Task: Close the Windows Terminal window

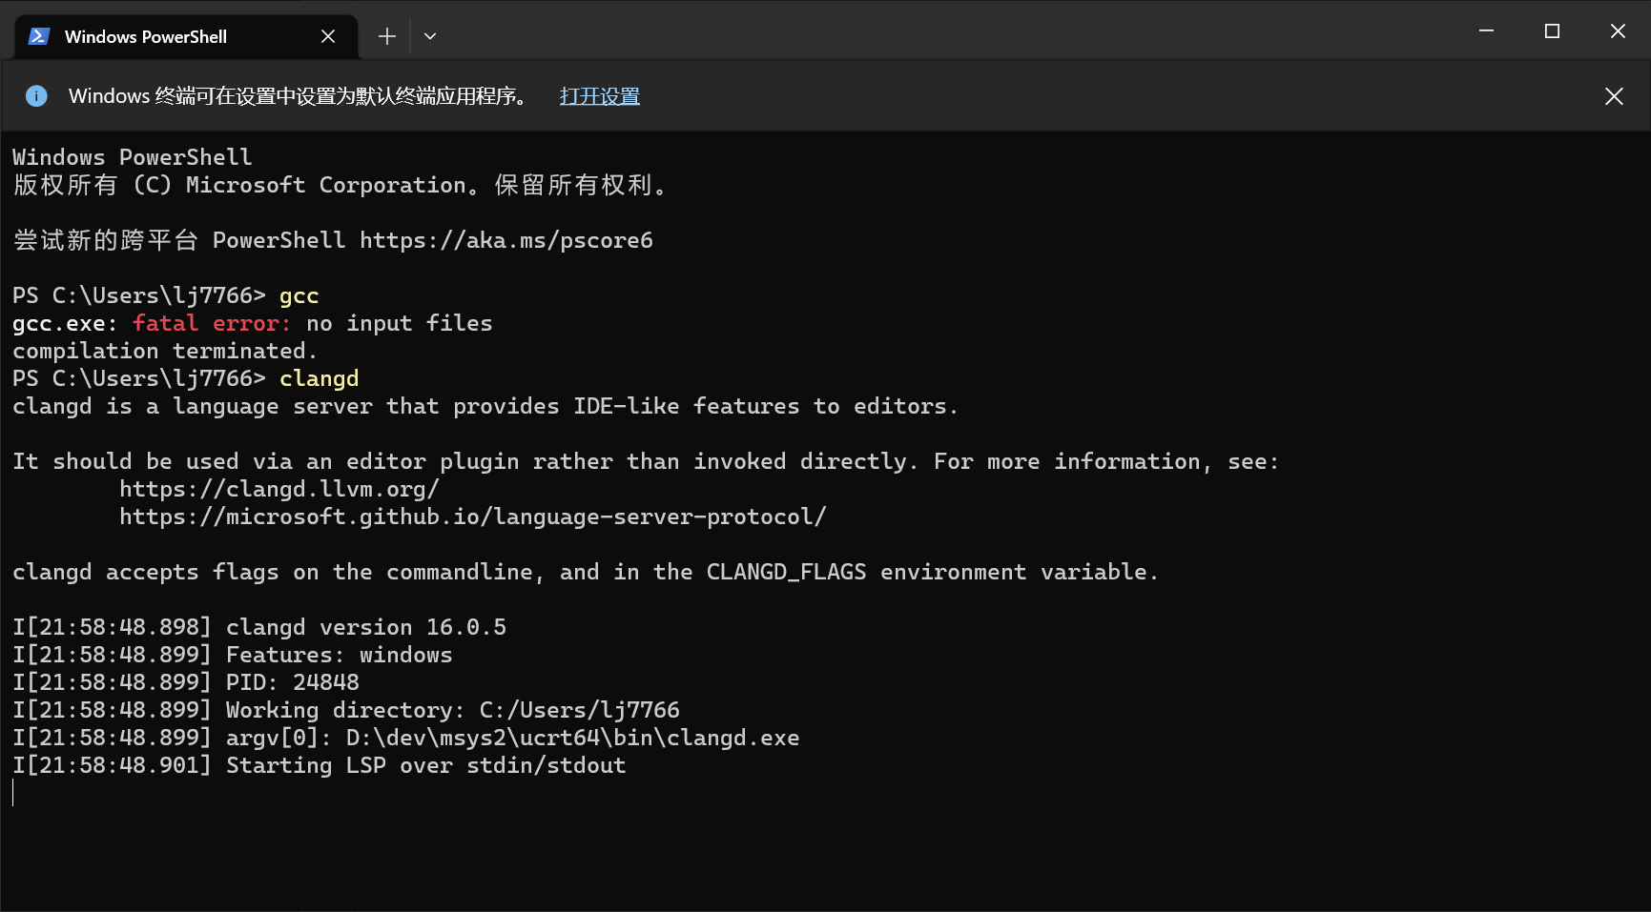Action: coord(1618,31)
